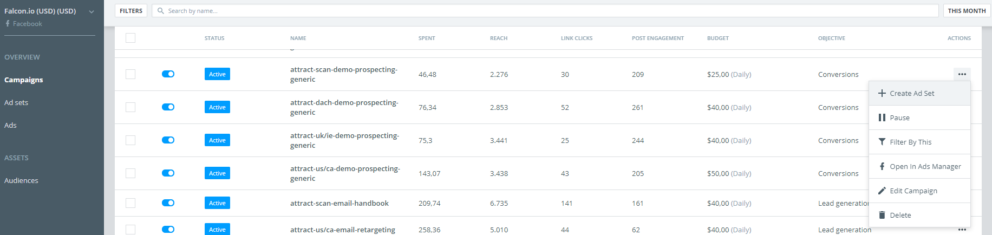
Task: Toggle off attract-dach-demo-prospecting-generic campaign
Action: point(168,107)
